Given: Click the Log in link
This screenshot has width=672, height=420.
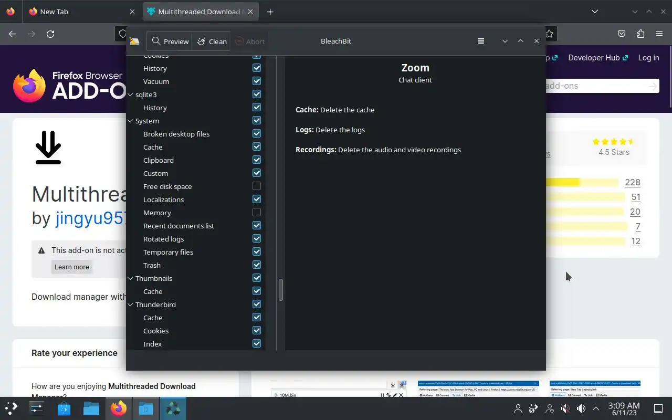Looking at the screenshot, I should tap(648, 58).
